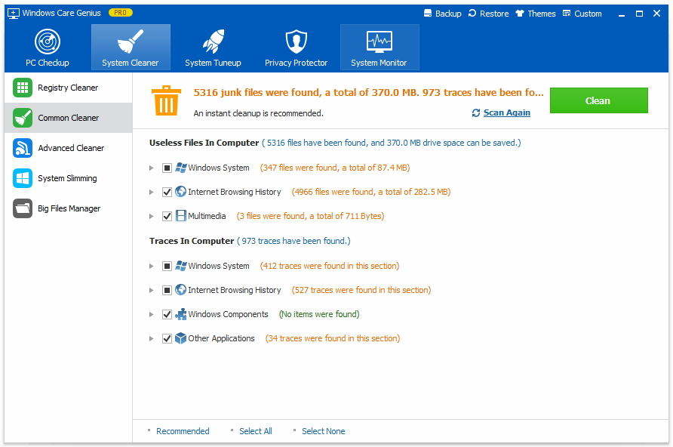This screenshot has width=673, height=447.
Task: Click the Registry Cleaner grid icon
Action: pos(23,88)
